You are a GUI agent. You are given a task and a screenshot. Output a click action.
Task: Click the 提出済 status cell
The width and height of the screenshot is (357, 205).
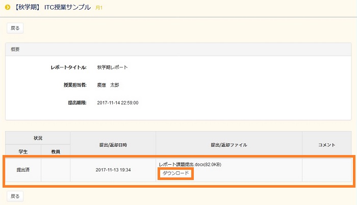23,169
